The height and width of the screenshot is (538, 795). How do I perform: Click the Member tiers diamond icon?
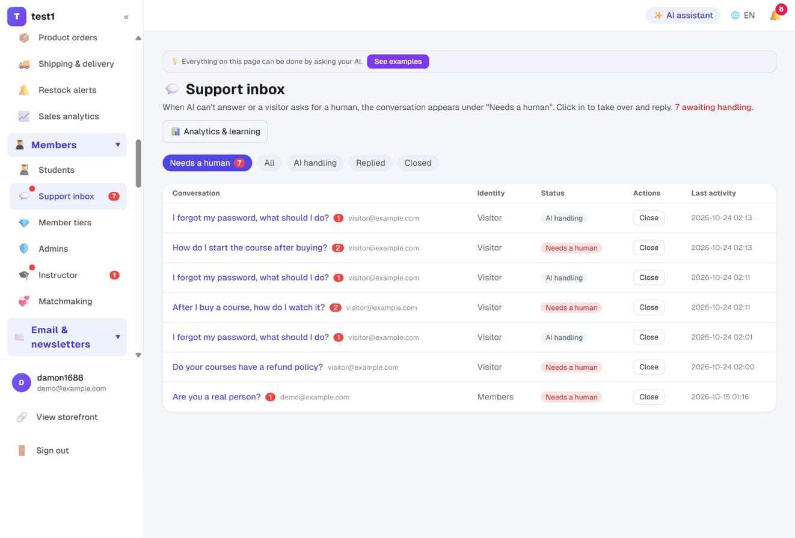click(24, 223)
